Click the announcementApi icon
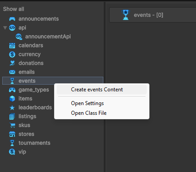Viewport: 196px width, 172px height. pyautogui.click(x=19, y=37)
